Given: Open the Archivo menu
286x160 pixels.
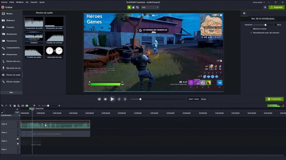Looking at the screenshot, I should pyautogui.click(x=4, y=2).
